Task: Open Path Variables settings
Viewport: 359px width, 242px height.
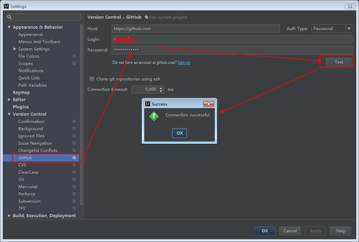Action: (33, 85)
